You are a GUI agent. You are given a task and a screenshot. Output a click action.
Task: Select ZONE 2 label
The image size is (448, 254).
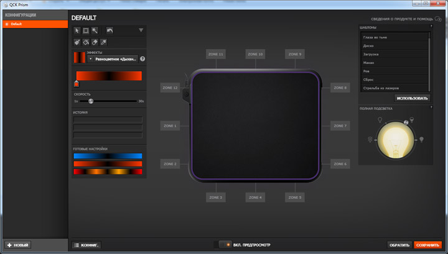[x=170, y=164]
